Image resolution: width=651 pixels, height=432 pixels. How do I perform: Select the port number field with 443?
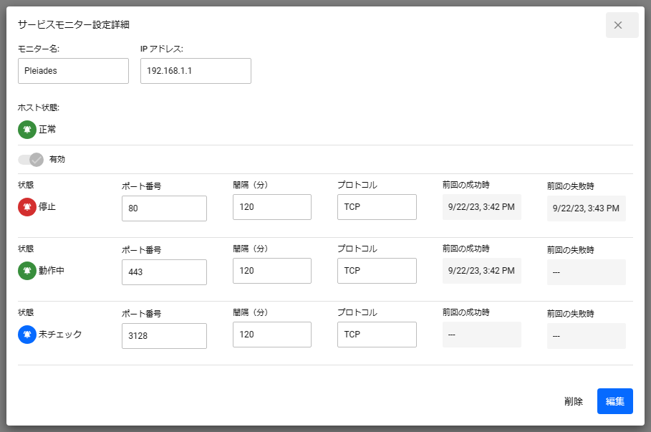[164, 272]
